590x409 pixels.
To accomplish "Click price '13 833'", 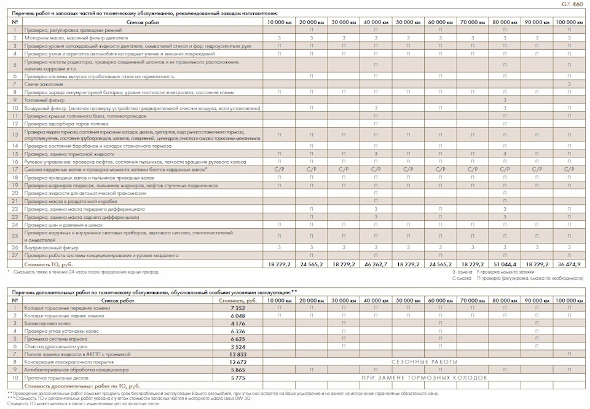I will click(238, 354).
